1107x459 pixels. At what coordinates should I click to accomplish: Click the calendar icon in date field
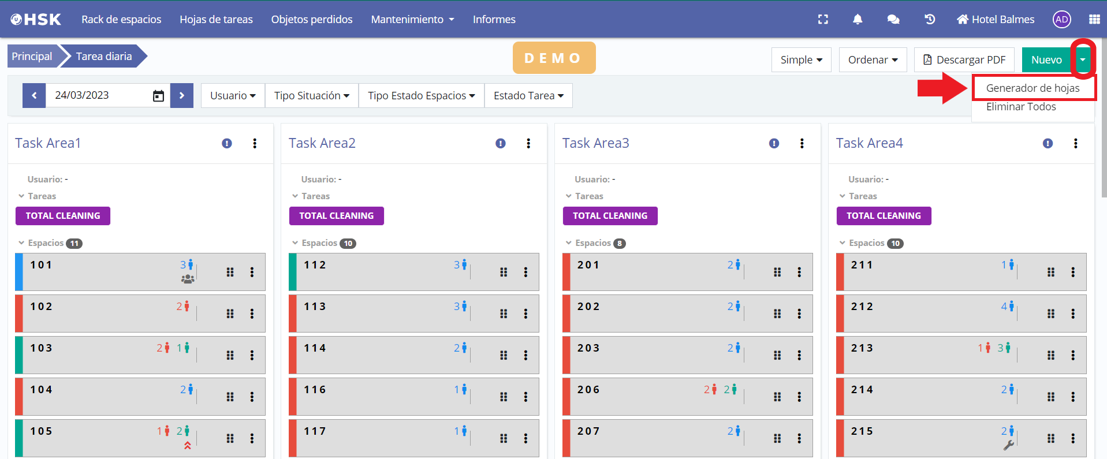pos(158,96)
